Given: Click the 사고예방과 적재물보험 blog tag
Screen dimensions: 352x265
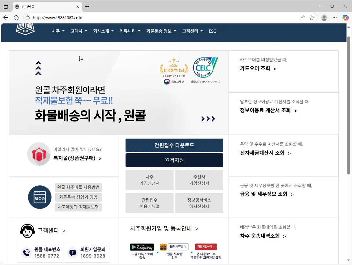Looking at the screenshot, I should 78,207.
